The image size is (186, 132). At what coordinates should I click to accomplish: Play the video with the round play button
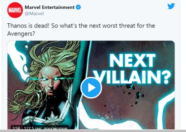point(91,88)
